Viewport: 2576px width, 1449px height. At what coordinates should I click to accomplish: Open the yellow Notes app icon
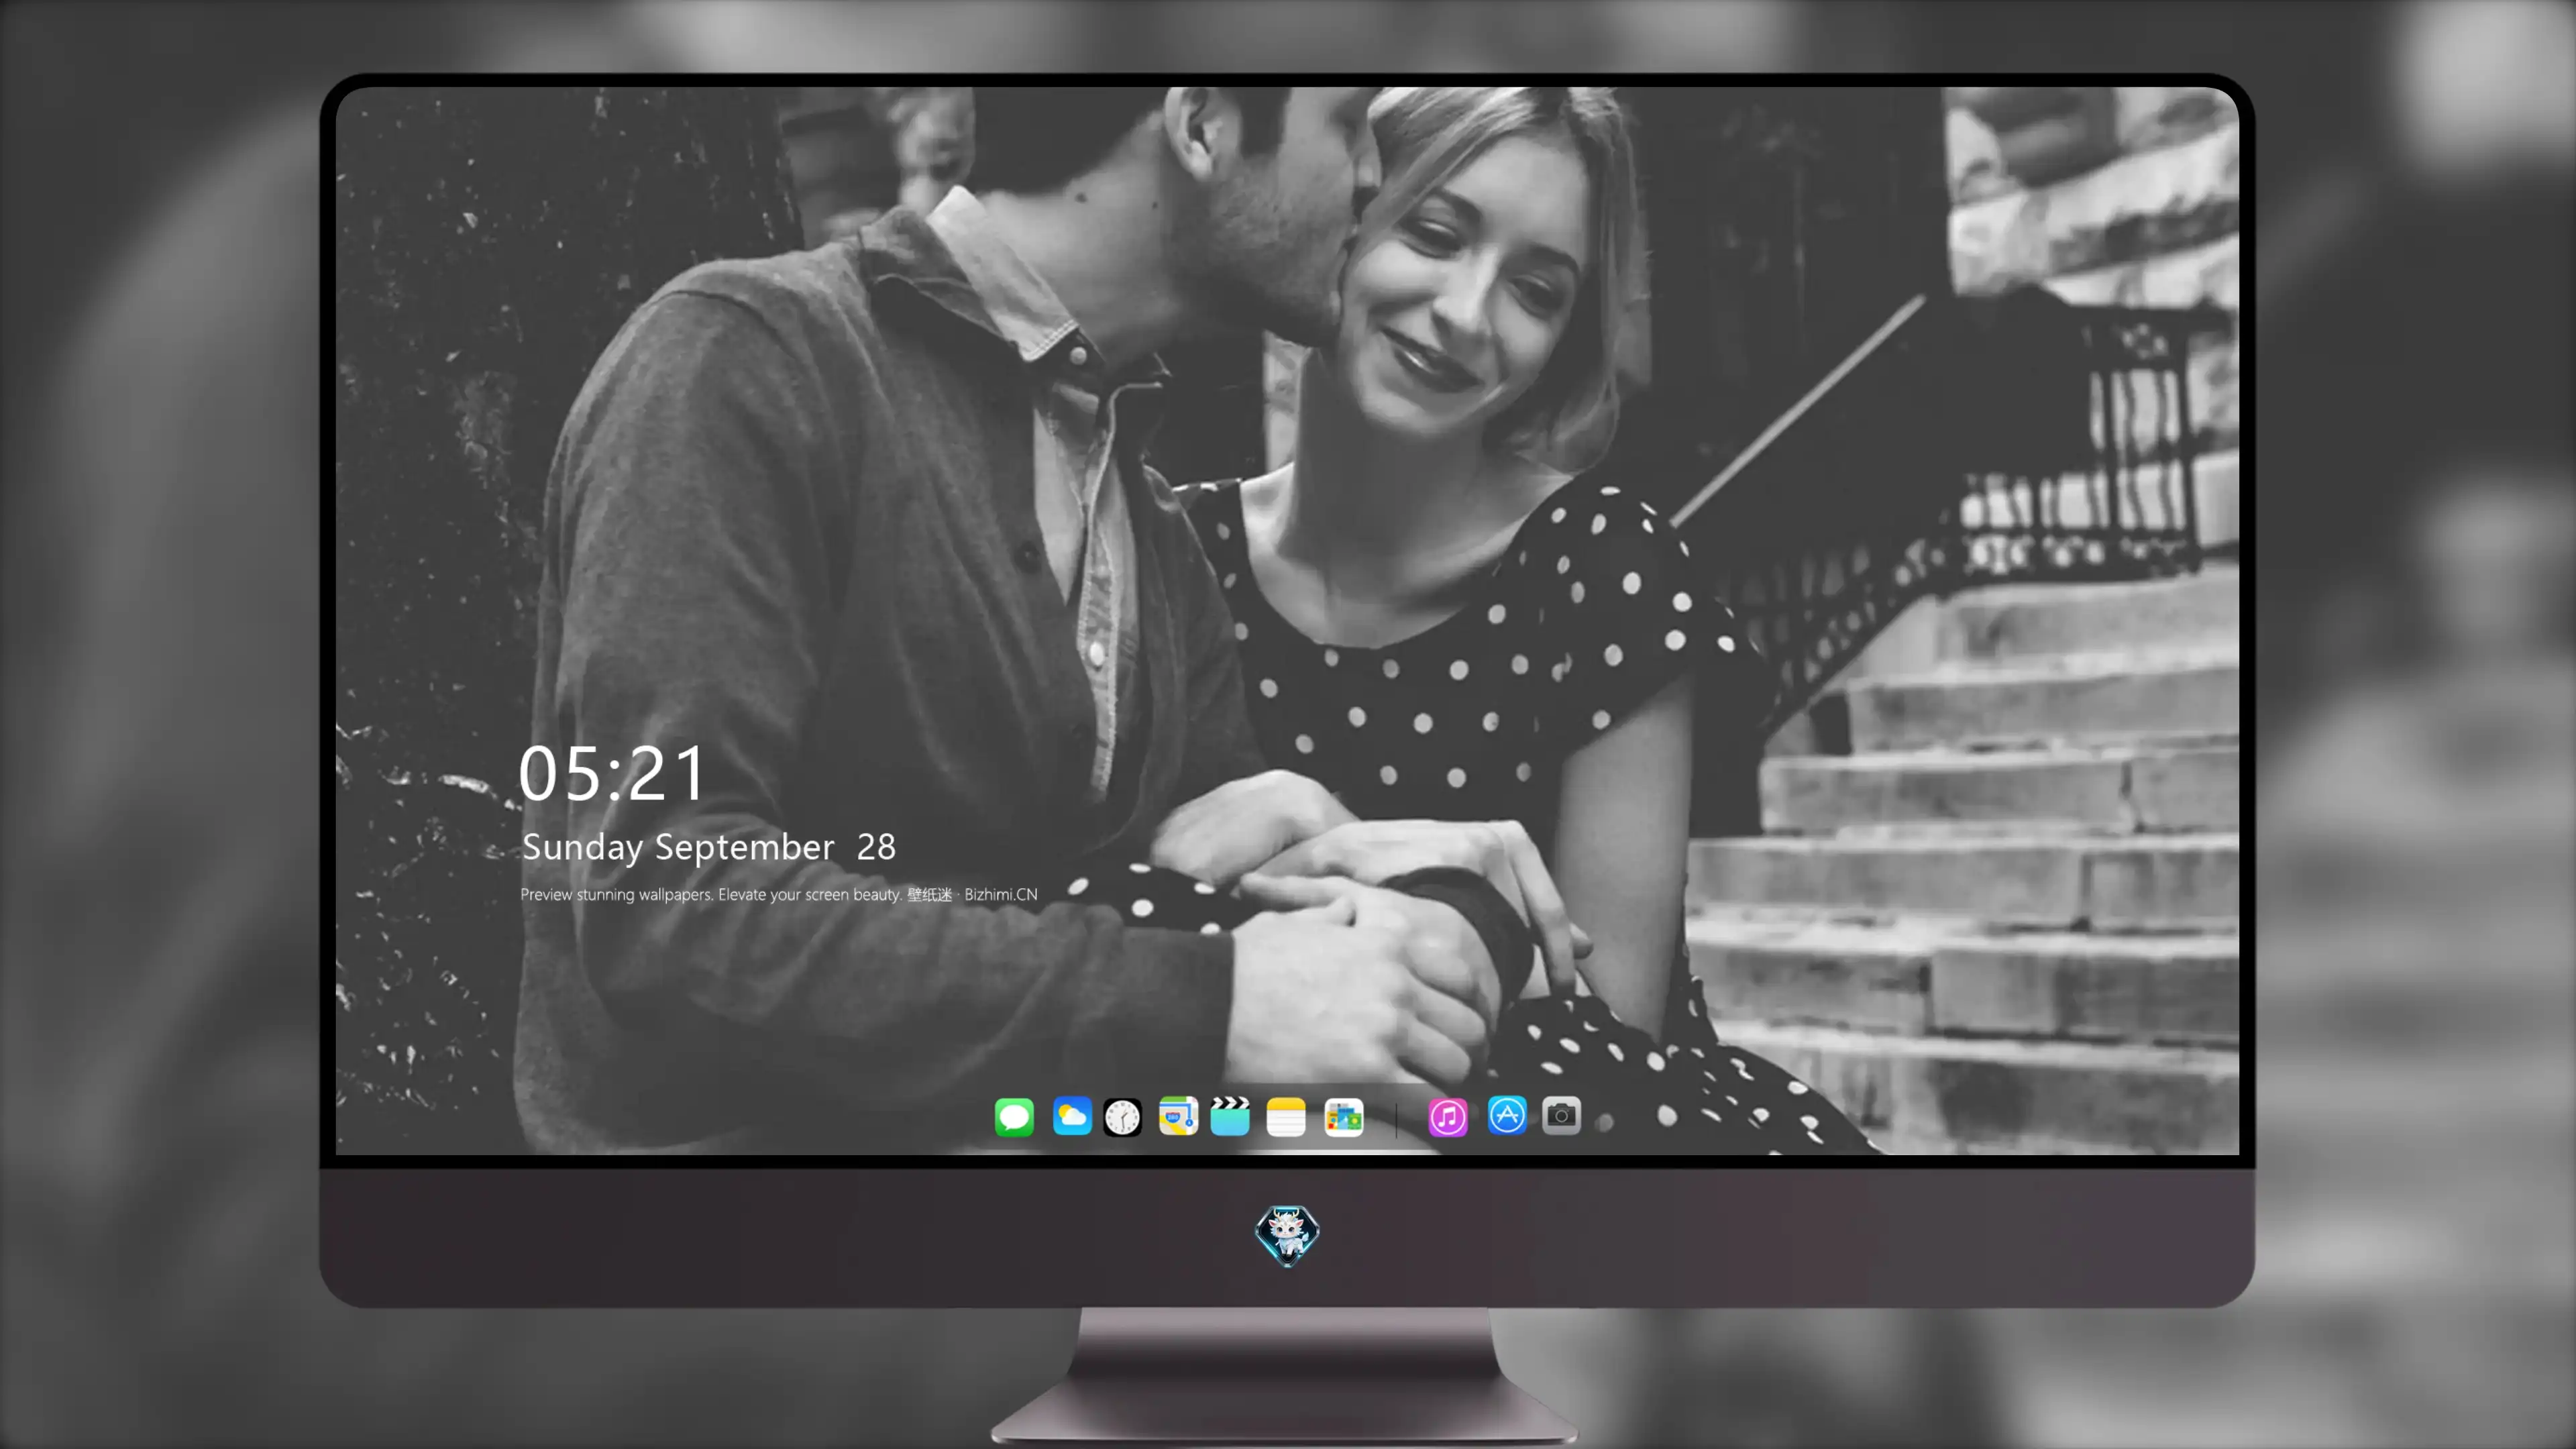[x=1286, y=1117]
